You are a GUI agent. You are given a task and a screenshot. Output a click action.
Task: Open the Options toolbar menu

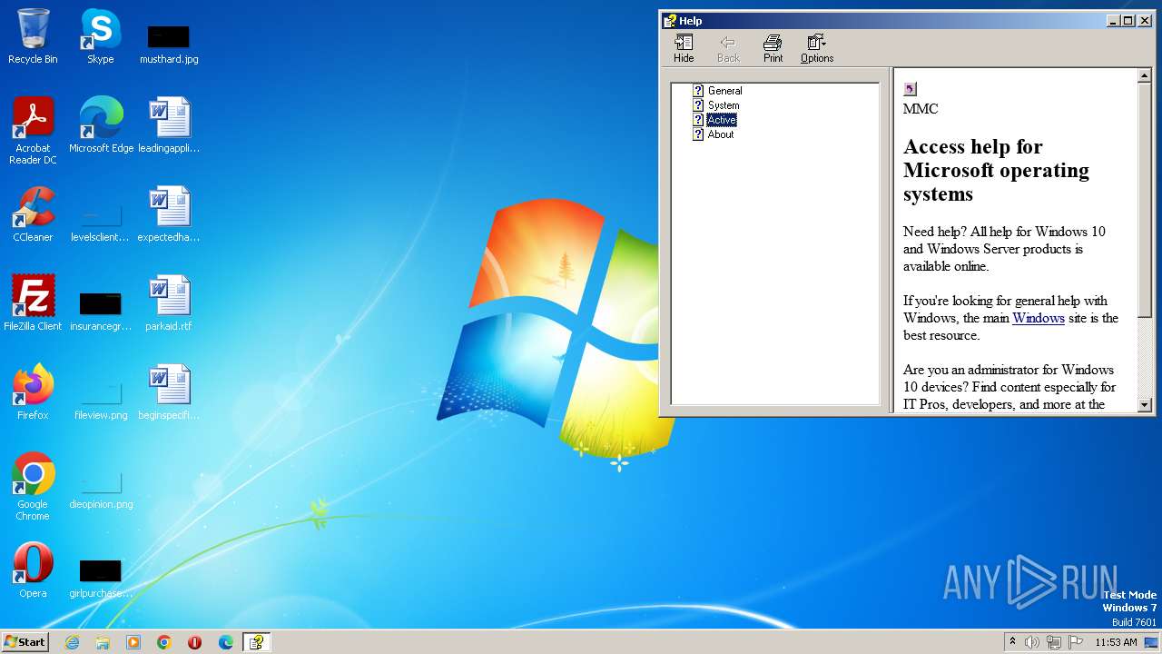coord(817,49)
